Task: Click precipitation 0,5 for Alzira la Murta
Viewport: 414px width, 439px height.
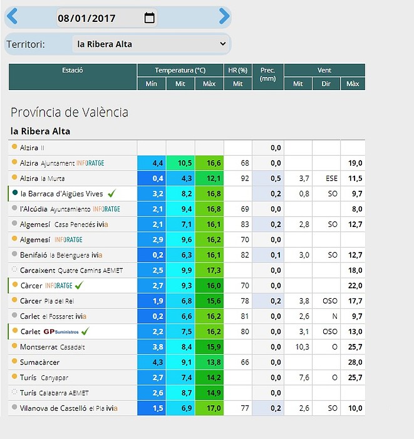Action: click(x=268, y=178)
